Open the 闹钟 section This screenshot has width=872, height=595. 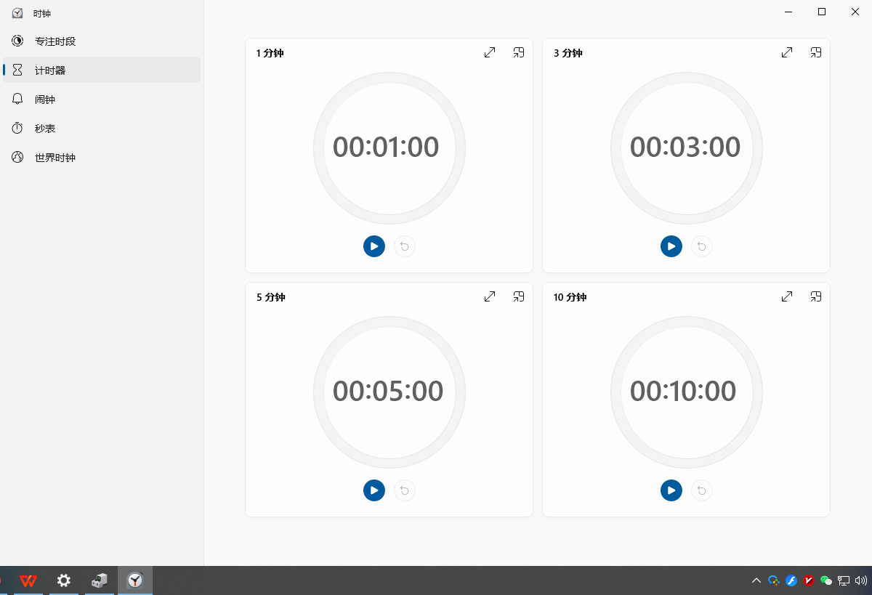click(x=102, y=100)
